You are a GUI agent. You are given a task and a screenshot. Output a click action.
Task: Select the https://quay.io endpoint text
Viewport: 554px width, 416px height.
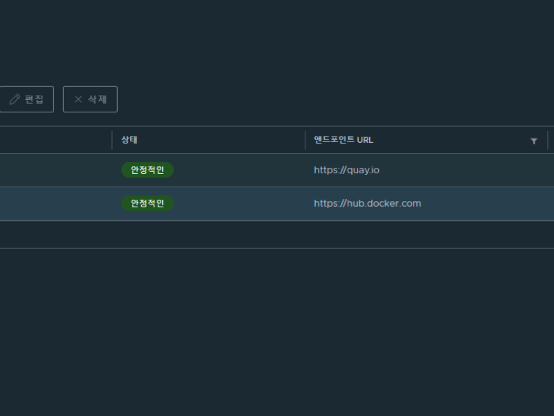[x=347, y=170]
